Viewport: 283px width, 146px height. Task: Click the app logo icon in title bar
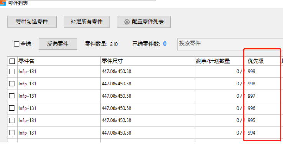3,3
